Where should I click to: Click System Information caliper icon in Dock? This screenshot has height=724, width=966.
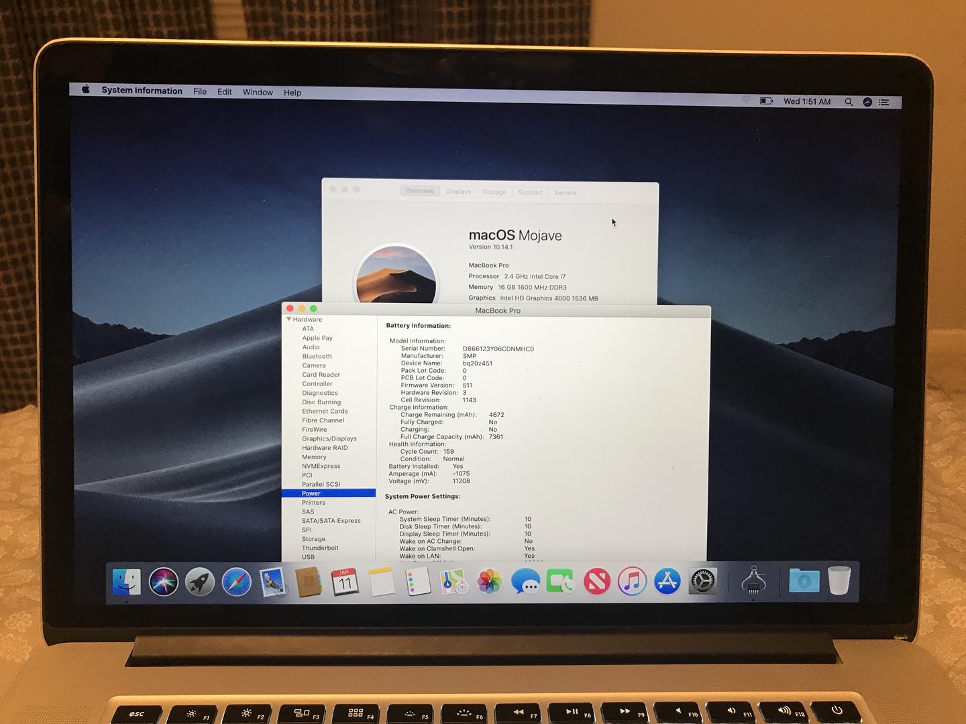point(753,581)
